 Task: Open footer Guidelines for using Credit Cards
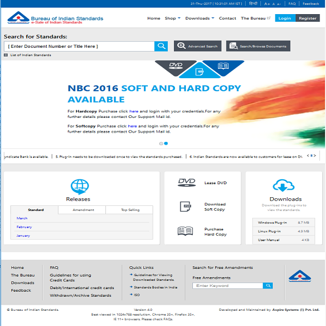coord(71,278)
